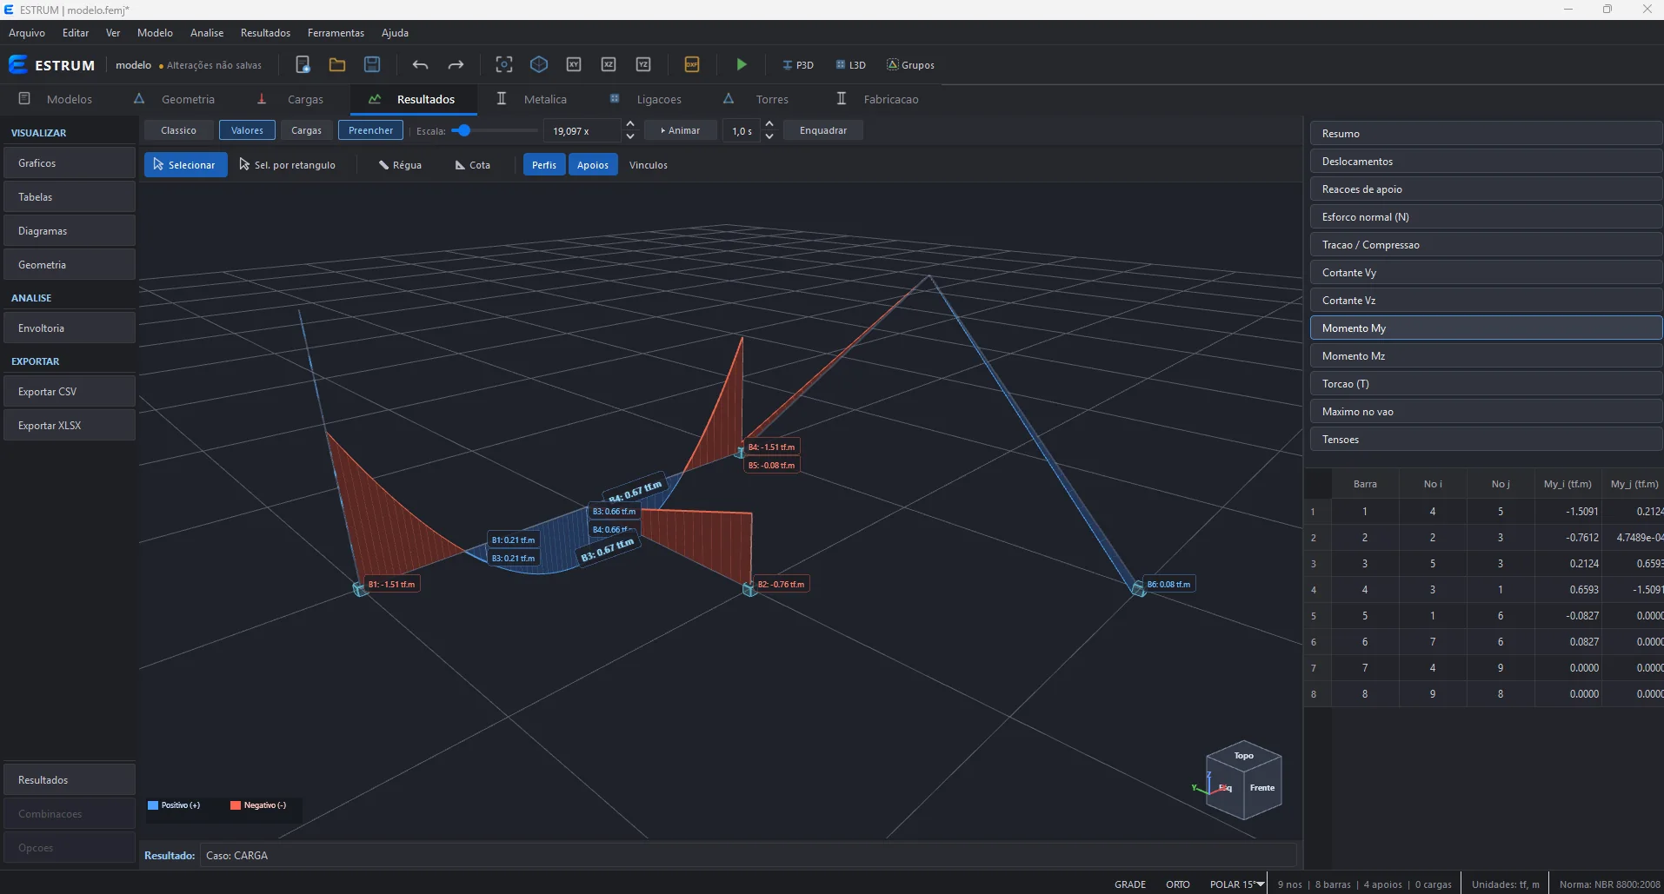Open Envoltoria analysis
This screenshot has height=894, width=1664.
coord(70,328)
